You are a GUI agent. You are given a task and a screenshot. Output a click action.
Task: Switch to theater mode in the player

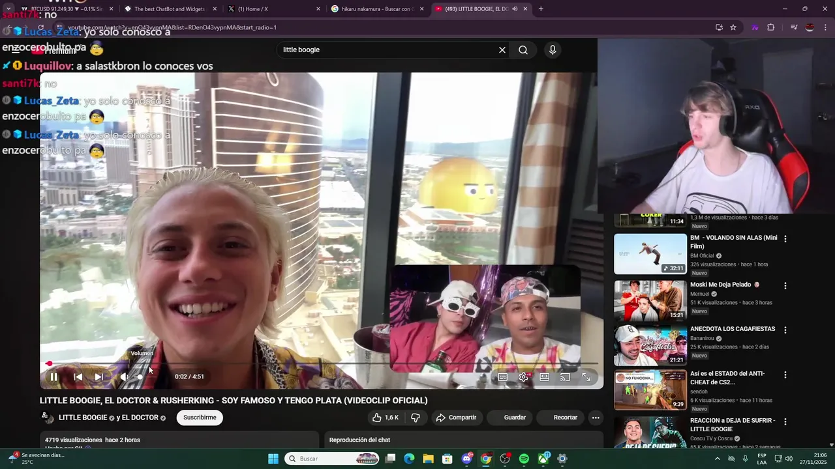coord(545,377)
